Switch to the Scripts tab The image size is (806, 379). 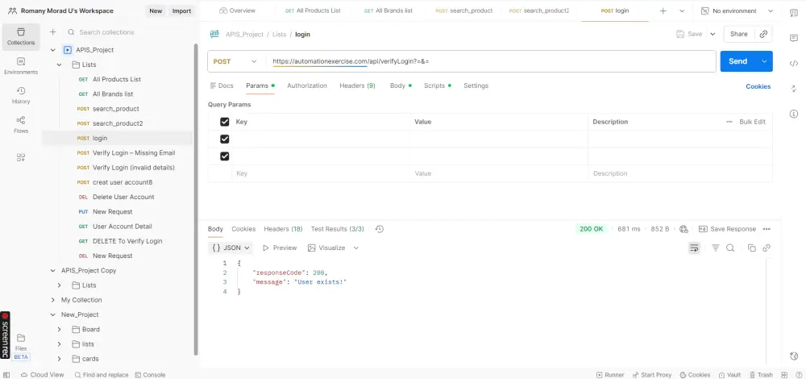point(438,85)
